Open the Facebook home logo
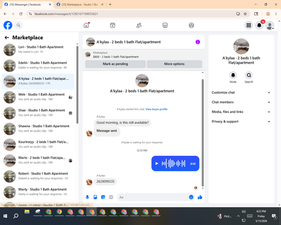 (8, 25)
